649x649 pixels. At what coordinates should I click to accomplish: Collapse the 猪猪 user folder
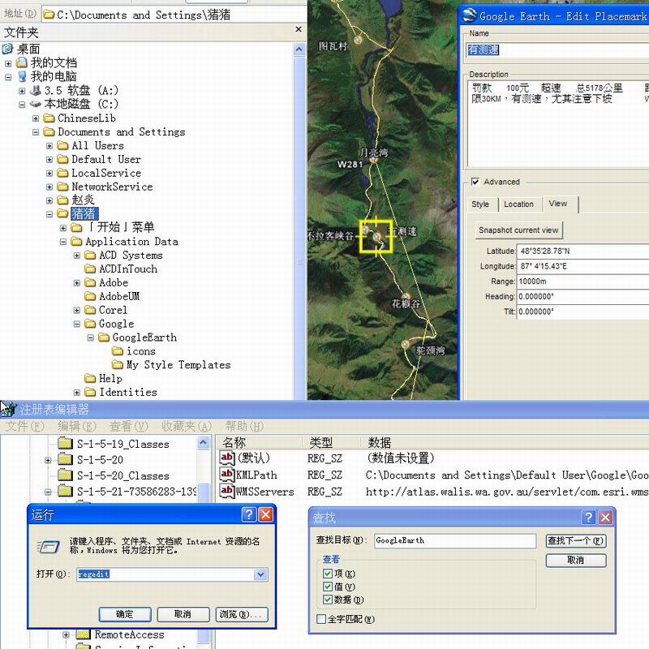[49, 214]
